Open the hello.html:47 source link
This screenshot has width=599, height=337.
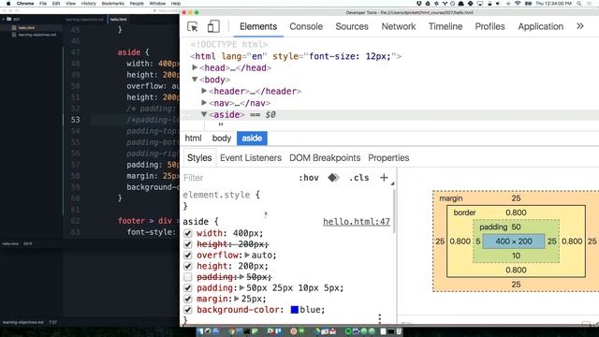tap(357, 222)
